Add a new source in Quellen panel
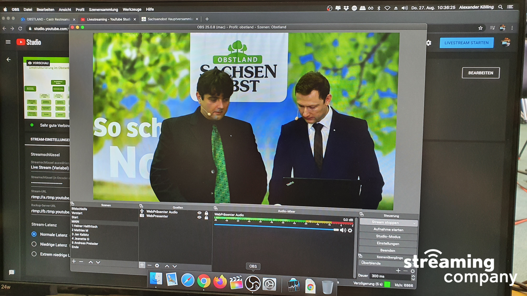 click(142, 265)
